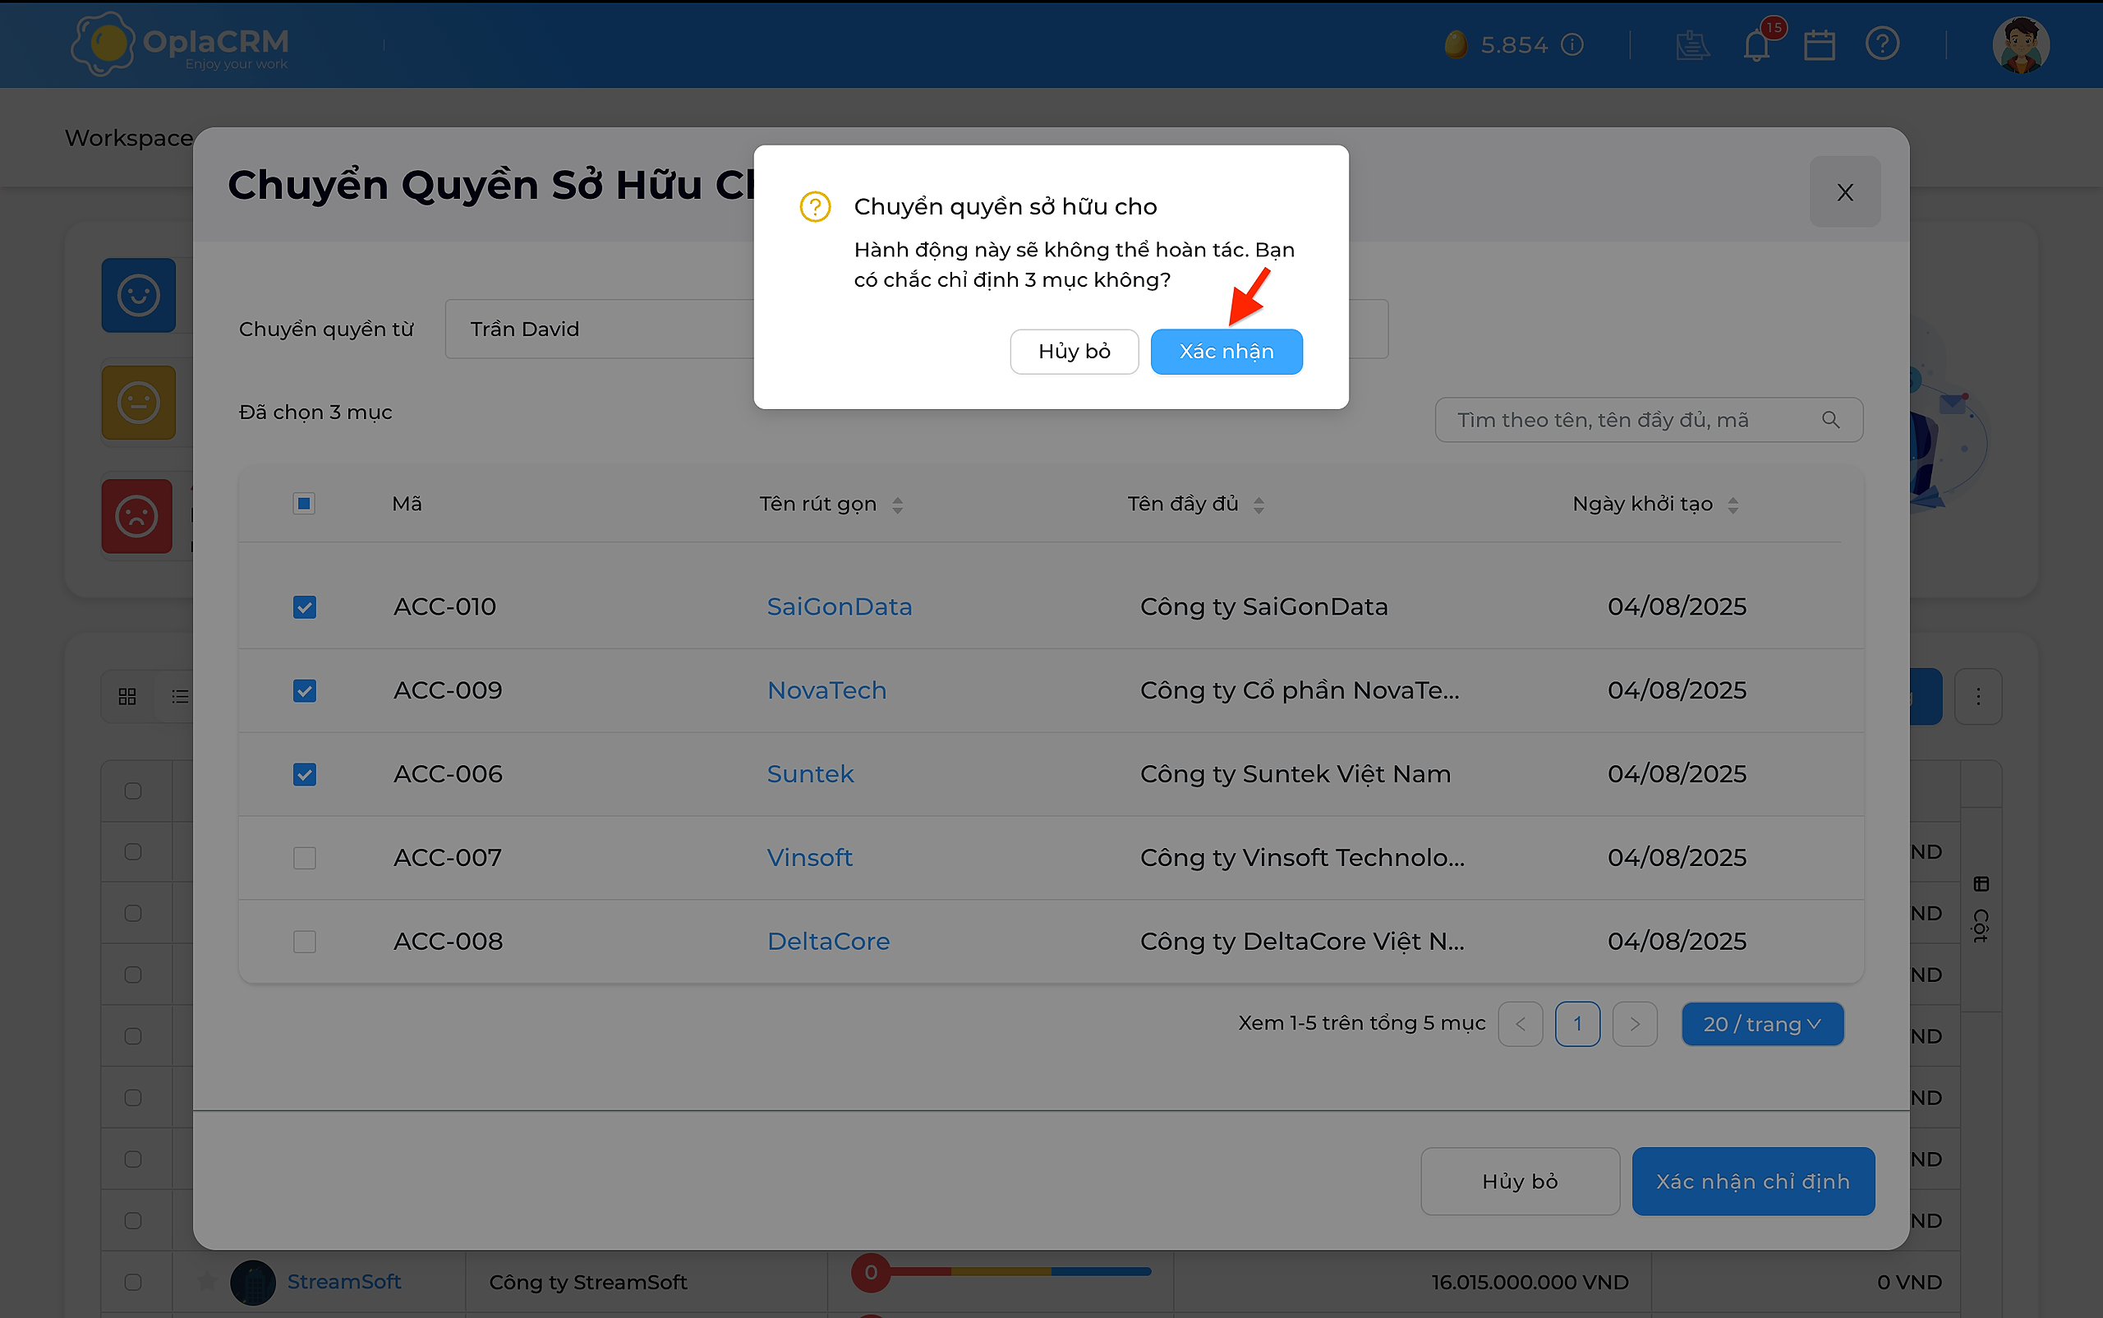The height and width of the screenshot is (1318, 2103).
Task: Select the red sad face card
Action: [137, 516]
